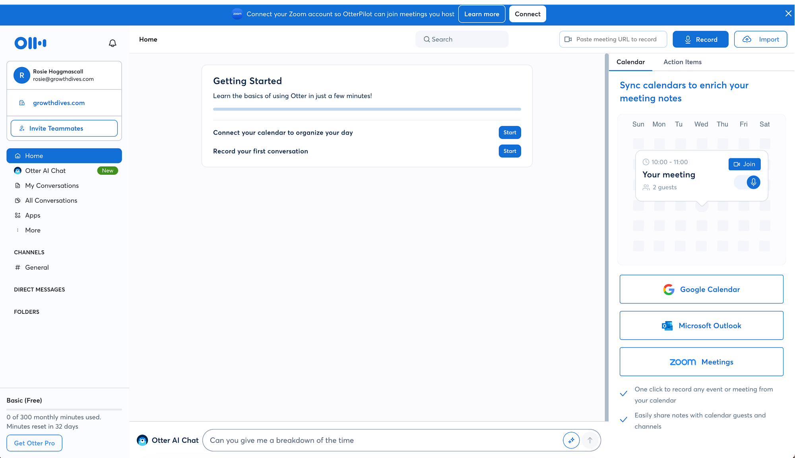Viewport: 795px width, 458px height.
Task: Open the Apps section
Action: pyautogui.click(x=33, y=215)
